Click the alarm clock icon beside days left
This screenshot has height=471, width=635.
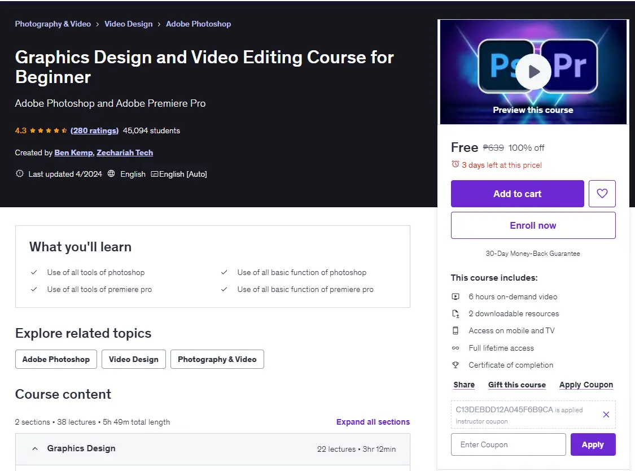click(456, 164)
